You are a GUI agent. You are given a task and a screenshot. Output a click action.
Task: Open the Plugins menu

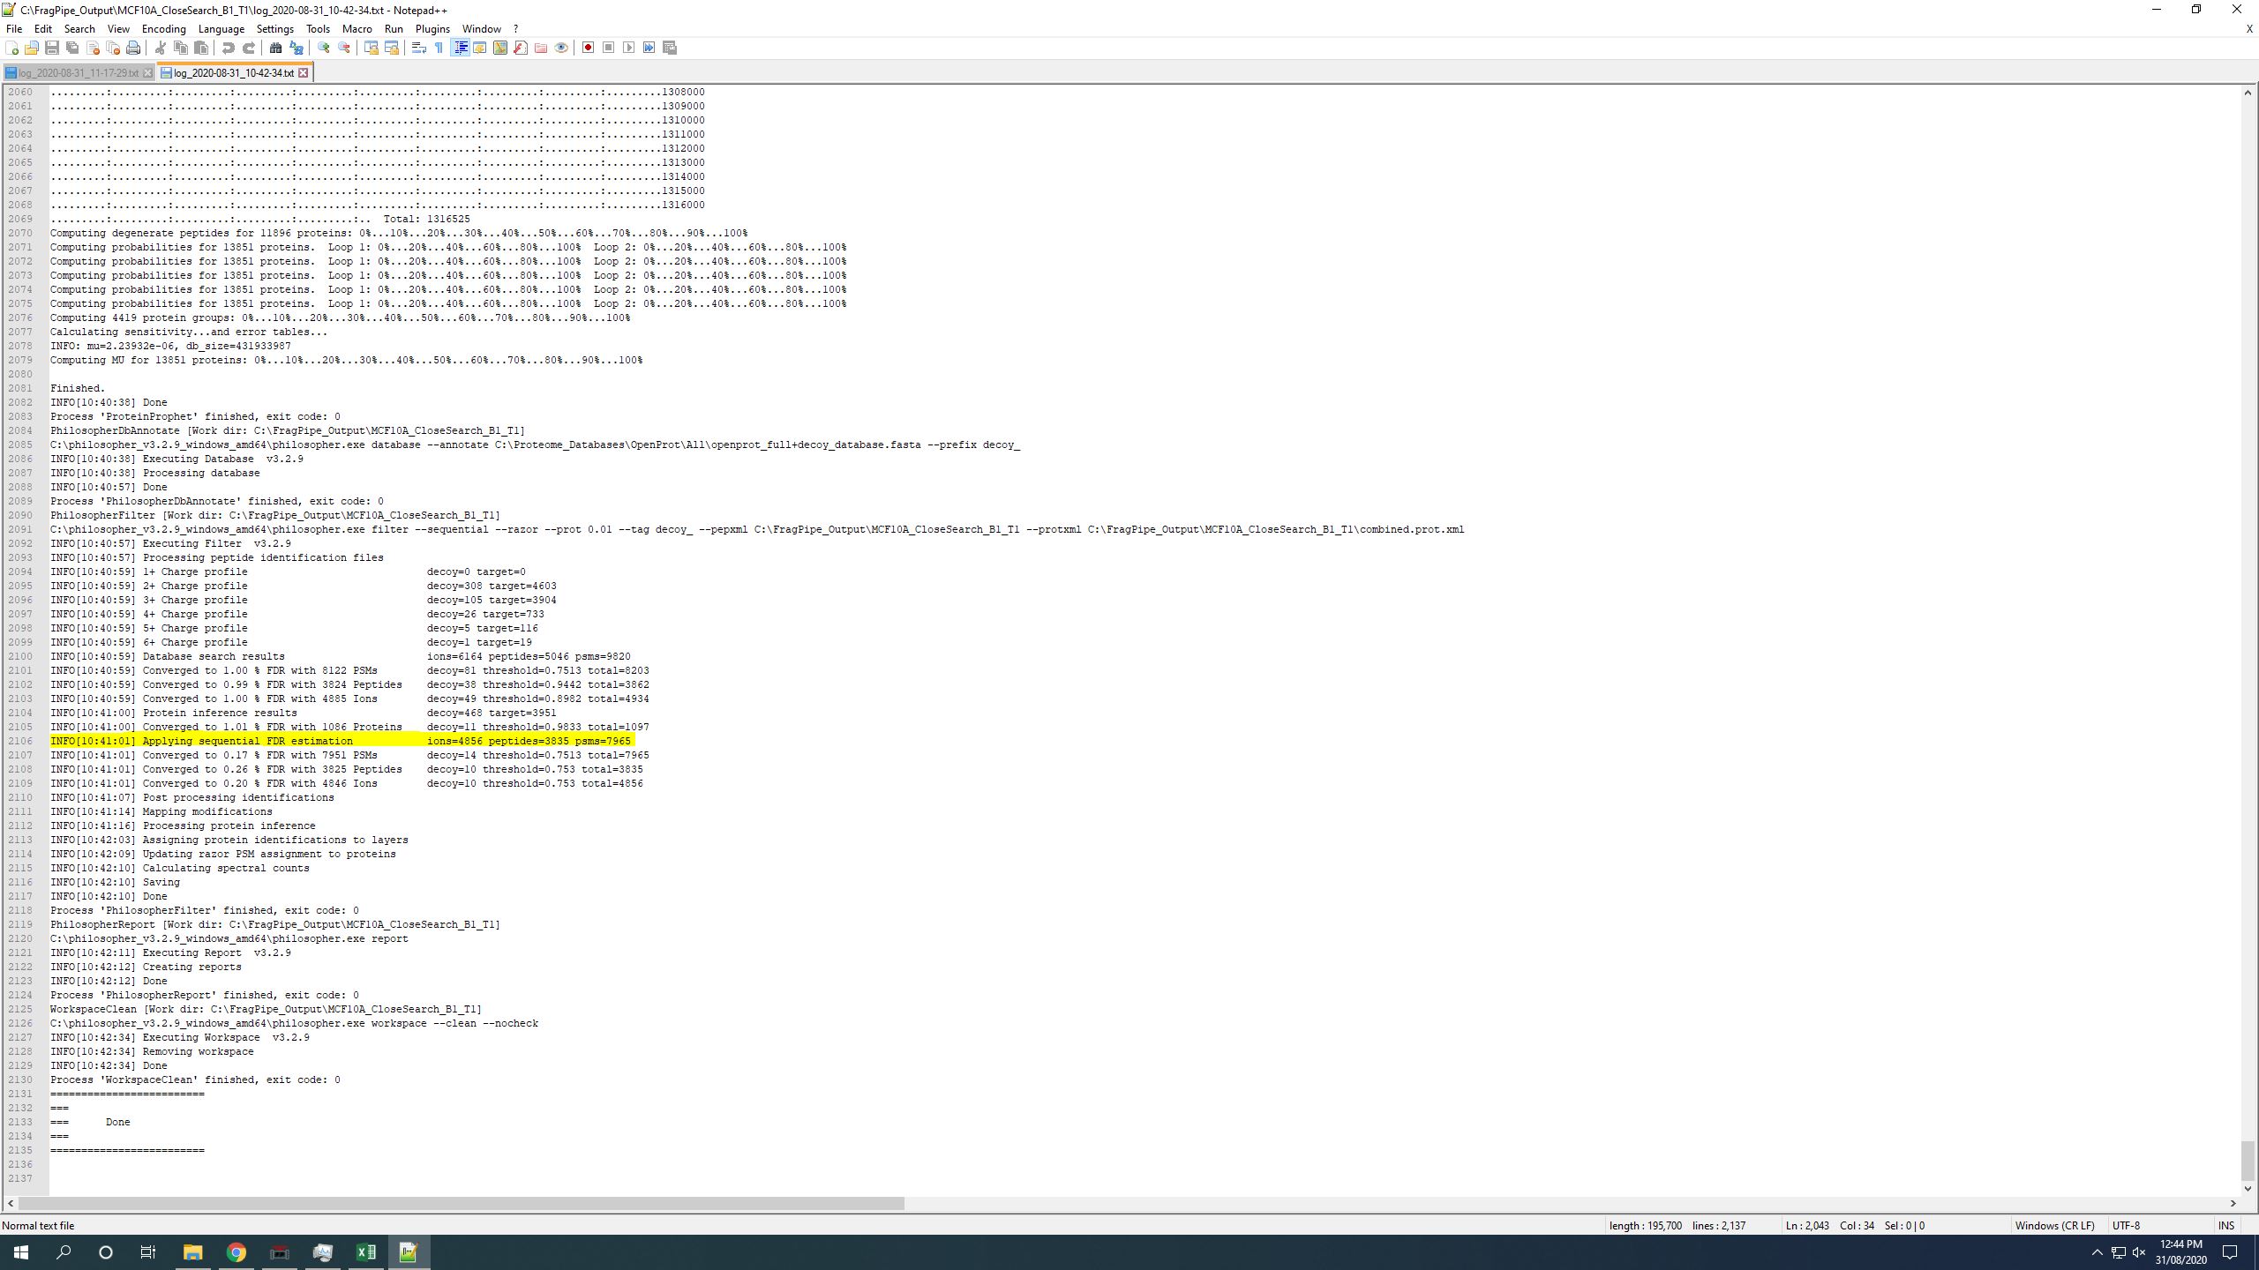pyautogui.click(x=433, y=28)
